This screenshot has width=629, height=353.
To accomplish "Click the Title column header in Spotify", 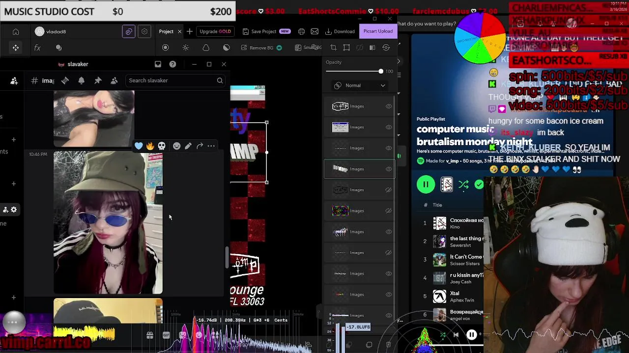I will [437, 205].
